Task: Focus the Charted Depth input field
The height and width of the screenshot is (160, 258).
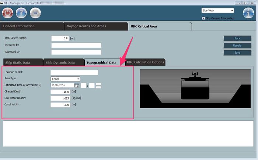Action: [60, 92]
